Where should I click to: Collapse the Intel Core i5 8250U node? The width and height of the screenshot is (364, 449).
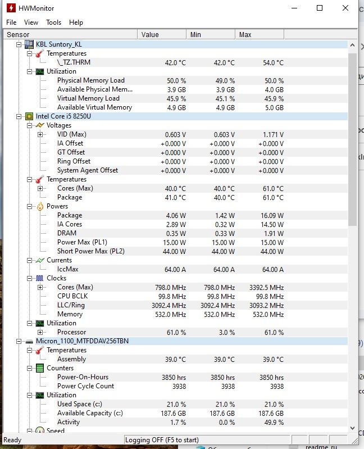(20, 116)
